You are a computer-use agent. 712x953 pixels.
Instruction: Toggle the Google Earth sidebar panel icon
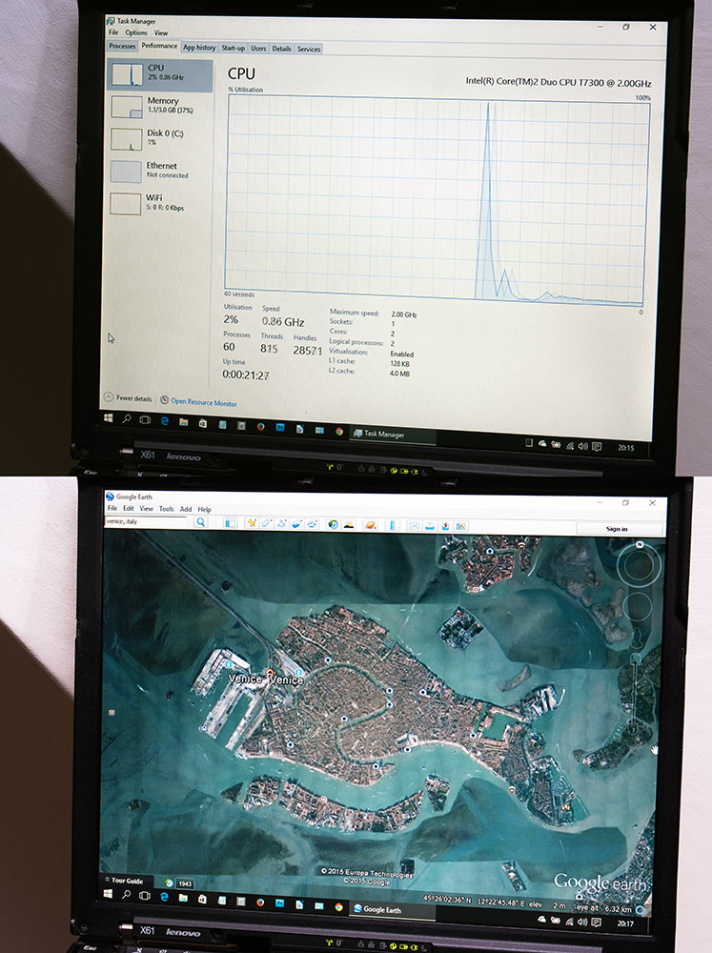click(x=231, y=522)
